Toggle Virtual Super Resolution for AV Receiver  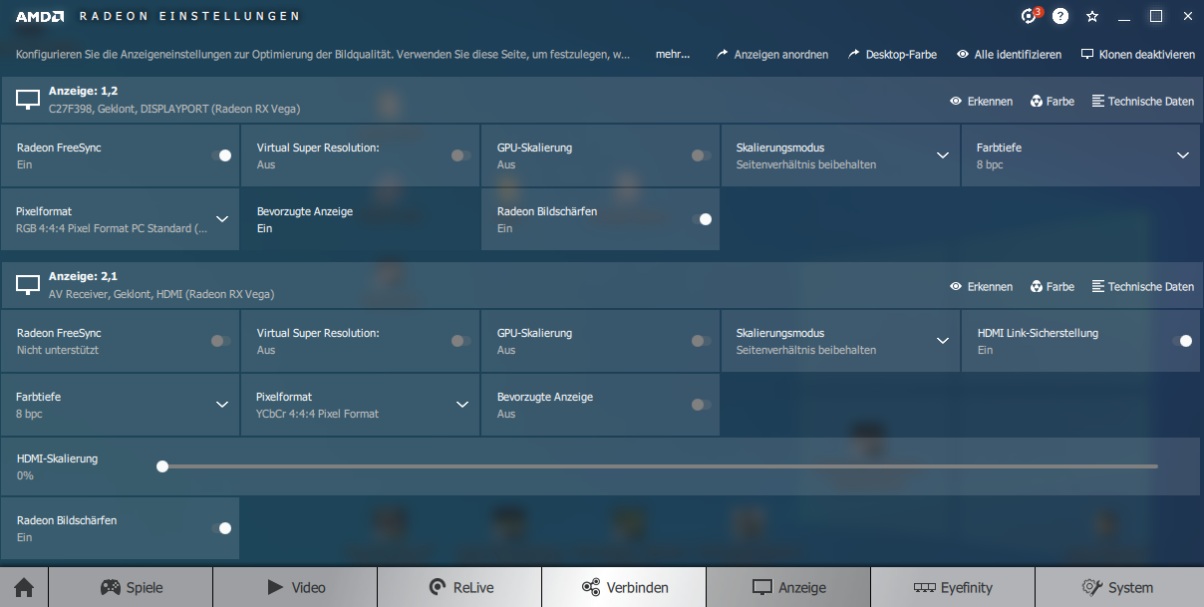[x=461, y=341]
